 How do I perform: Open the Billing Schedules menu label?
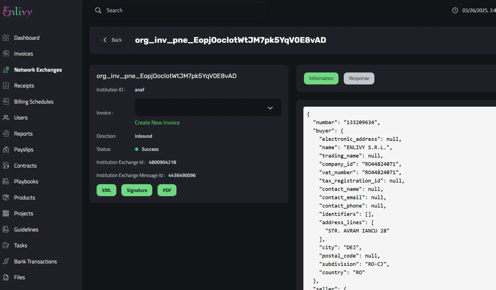34,102
